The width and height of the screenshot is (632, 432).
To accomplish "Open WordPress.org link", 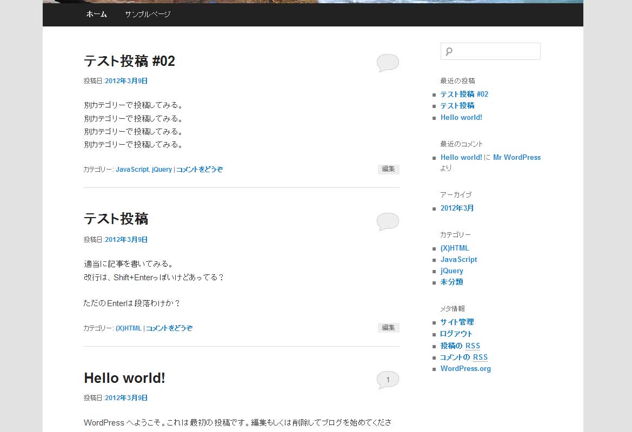I will point(465,369).
